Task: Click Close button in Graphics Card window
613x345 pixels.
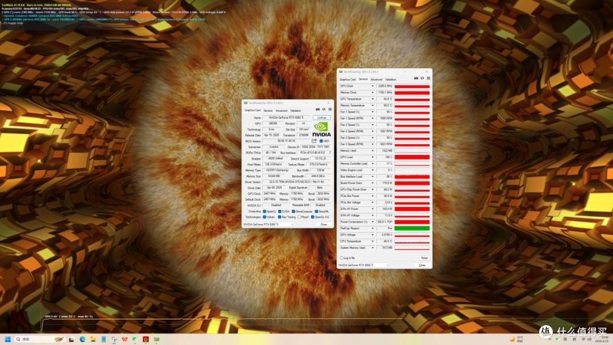Action: [x=324, y=224]
